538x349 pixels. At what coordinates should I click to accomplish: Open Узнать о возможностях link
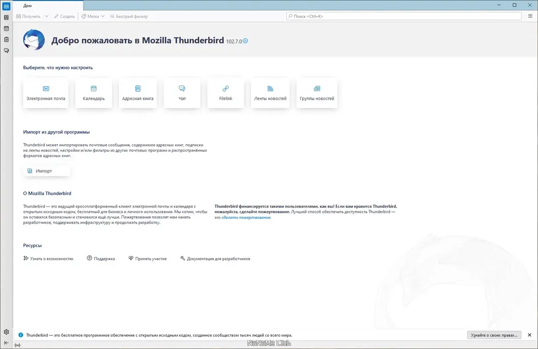[48, 259]
